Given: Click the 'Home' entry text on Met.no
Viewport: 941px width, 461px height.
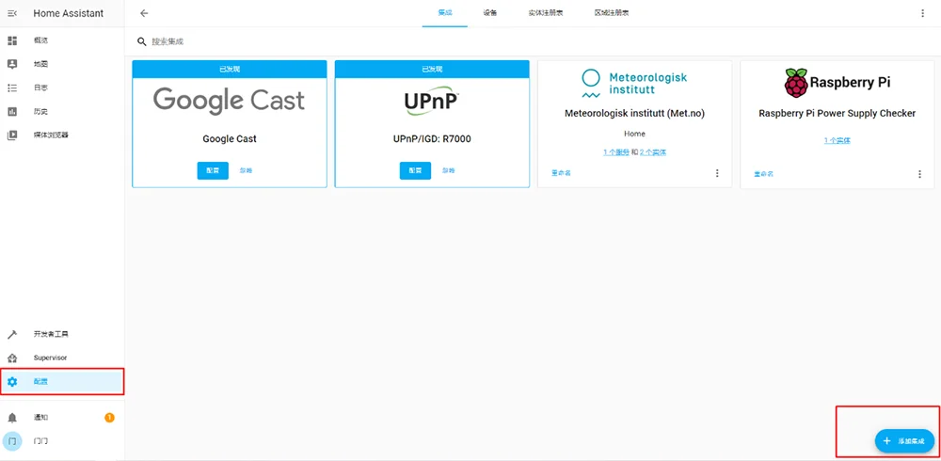Looking at the screenshot, I should pyautogui.click(x=635, y=134).
